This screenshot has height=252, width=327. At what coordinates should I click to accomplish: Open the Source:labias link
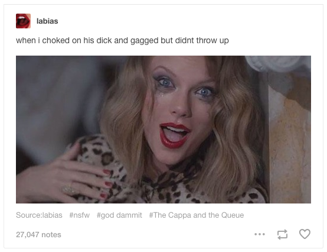(x=39, y=215)
